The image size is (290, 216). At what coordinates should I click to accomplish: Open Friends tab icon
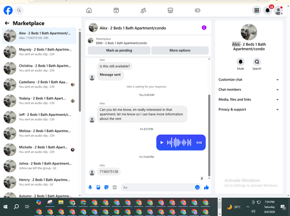[143, 10]
